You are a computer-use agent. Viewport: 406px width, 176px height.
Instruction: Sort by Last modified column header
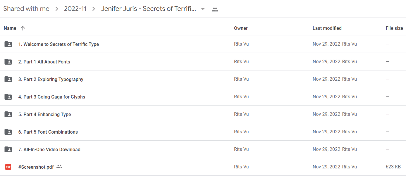point(327,28)
